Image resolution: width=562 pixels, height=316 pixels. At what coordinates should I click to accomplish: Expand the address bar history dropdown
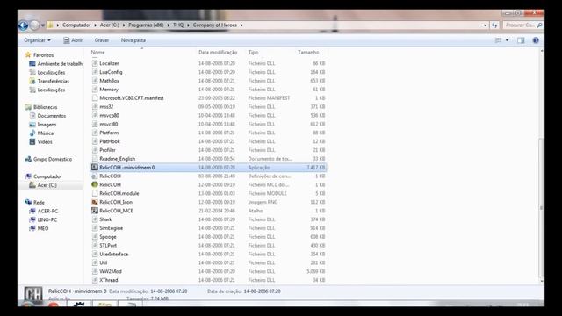coord(485,25)
